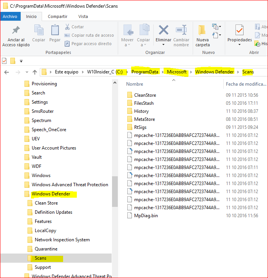The width and height of the screenshot is (268, 278).
Task: Open the easy access dropdown icon
Action: point(217,35)
